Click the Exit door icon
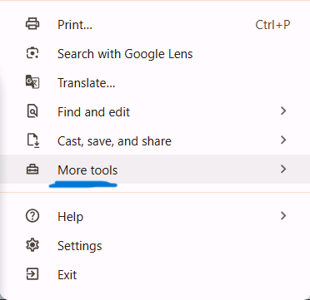Image resolution: width=310 pixels, height=300 pixels. (x=32, y=274)
